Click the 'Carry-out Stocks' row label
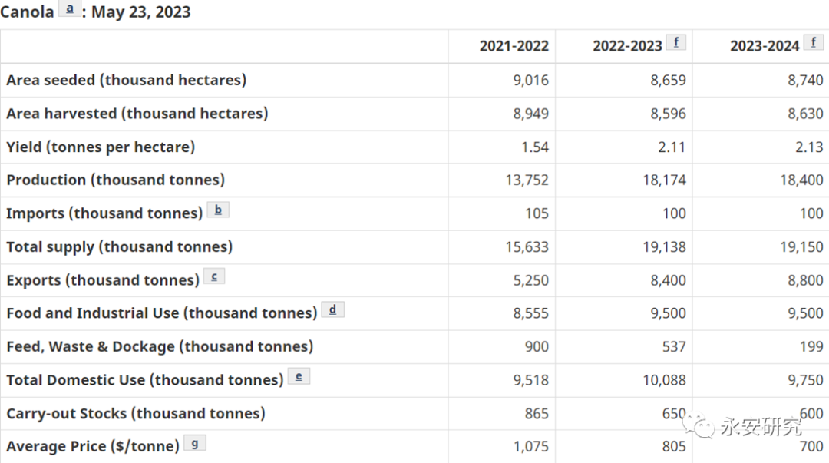The width and height of the screenshot is (829, 463). coord(135,413)
